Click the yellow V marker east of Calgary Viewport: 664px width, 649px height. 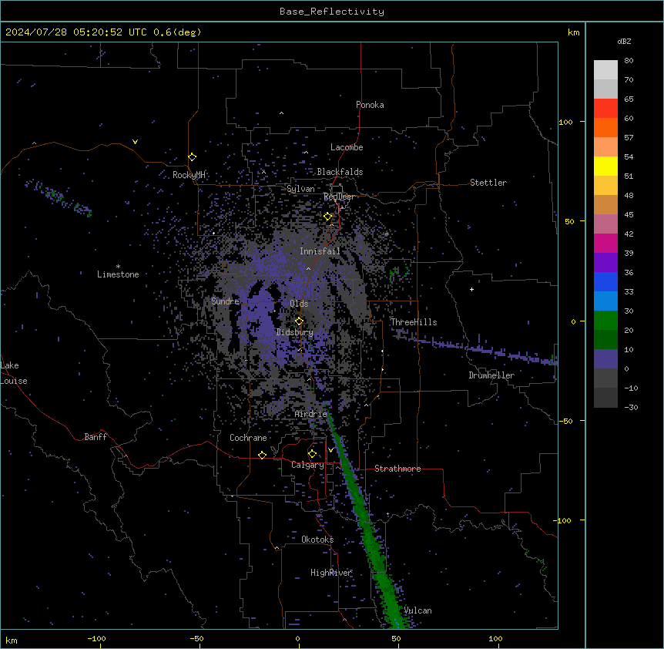330,450
